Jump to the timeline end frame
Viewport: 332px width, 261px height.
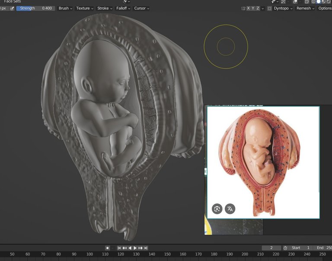[x=146, y=248]
